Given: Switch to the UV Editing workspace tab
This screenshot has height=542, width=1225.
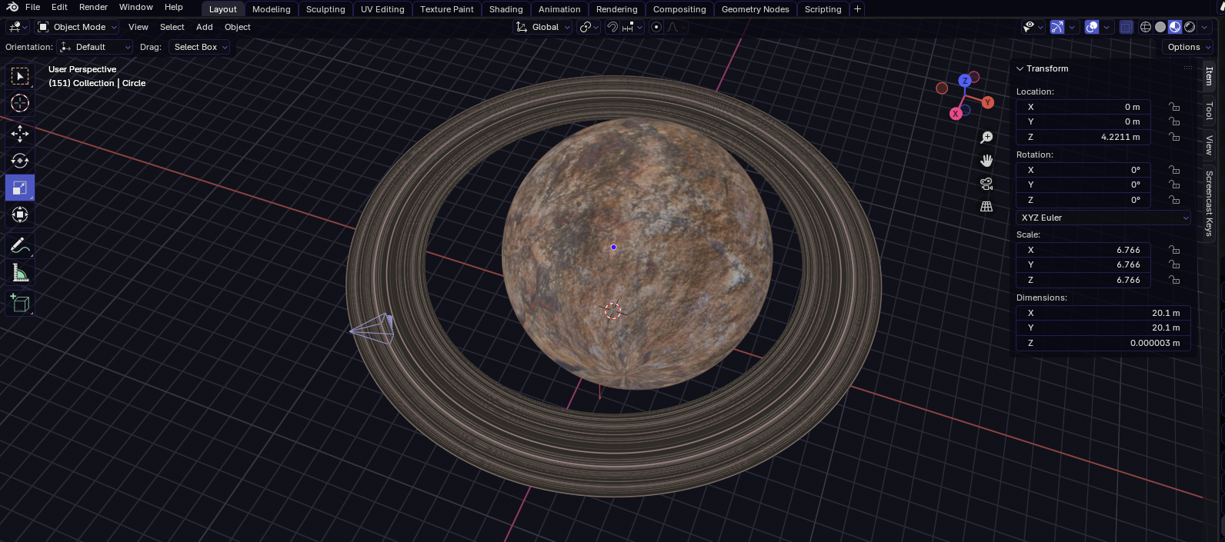Looking at the screenshot, I should pyautogui.click(x=382, y=9).
